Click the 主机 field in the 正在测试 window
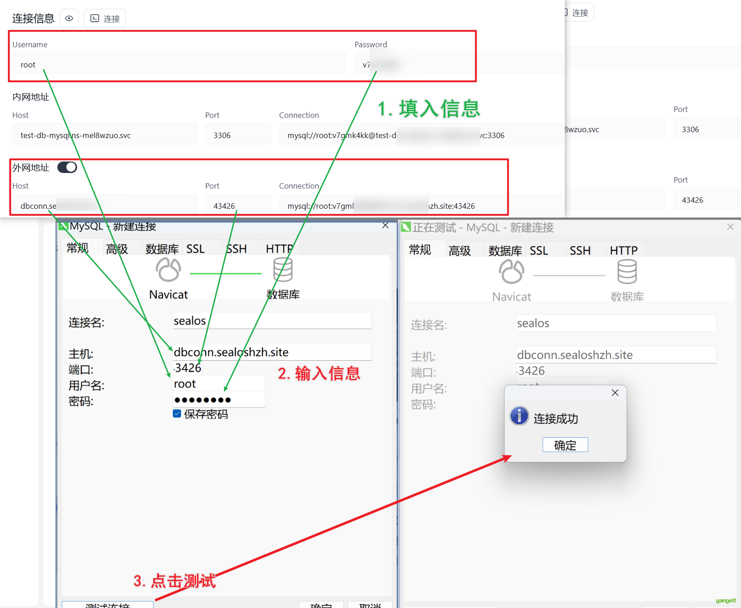The width and height of the screenshot is (741, 608). point(616,355)
